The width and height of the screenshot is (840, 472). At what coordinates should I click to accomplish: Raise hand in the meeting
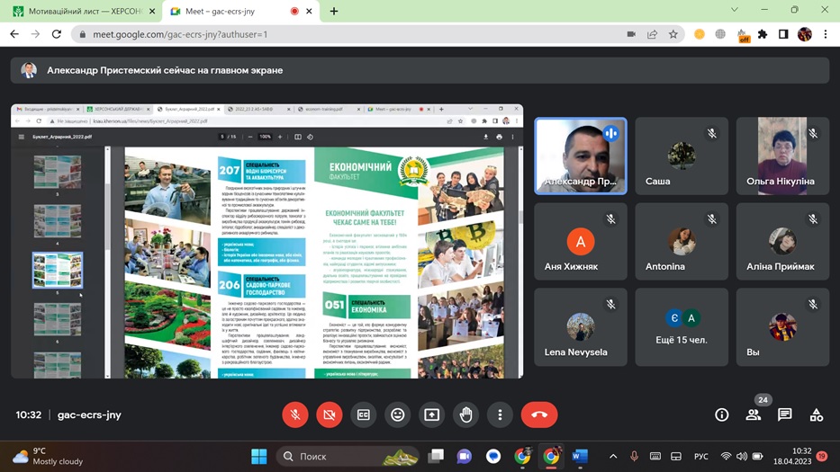pos(465,414)
